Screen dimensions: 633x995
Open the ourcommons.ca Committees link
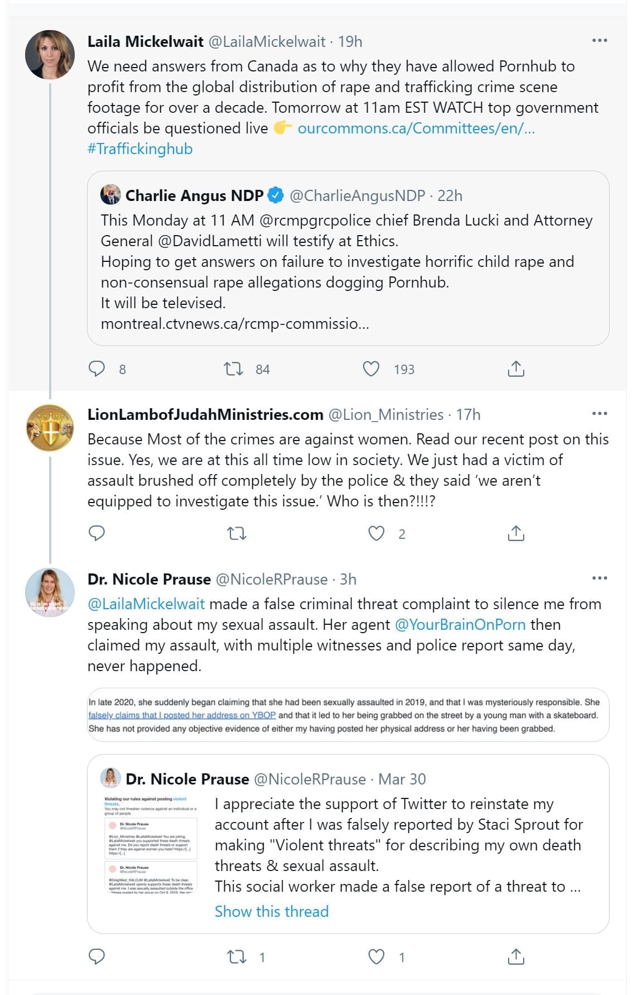tap(416, 128)
